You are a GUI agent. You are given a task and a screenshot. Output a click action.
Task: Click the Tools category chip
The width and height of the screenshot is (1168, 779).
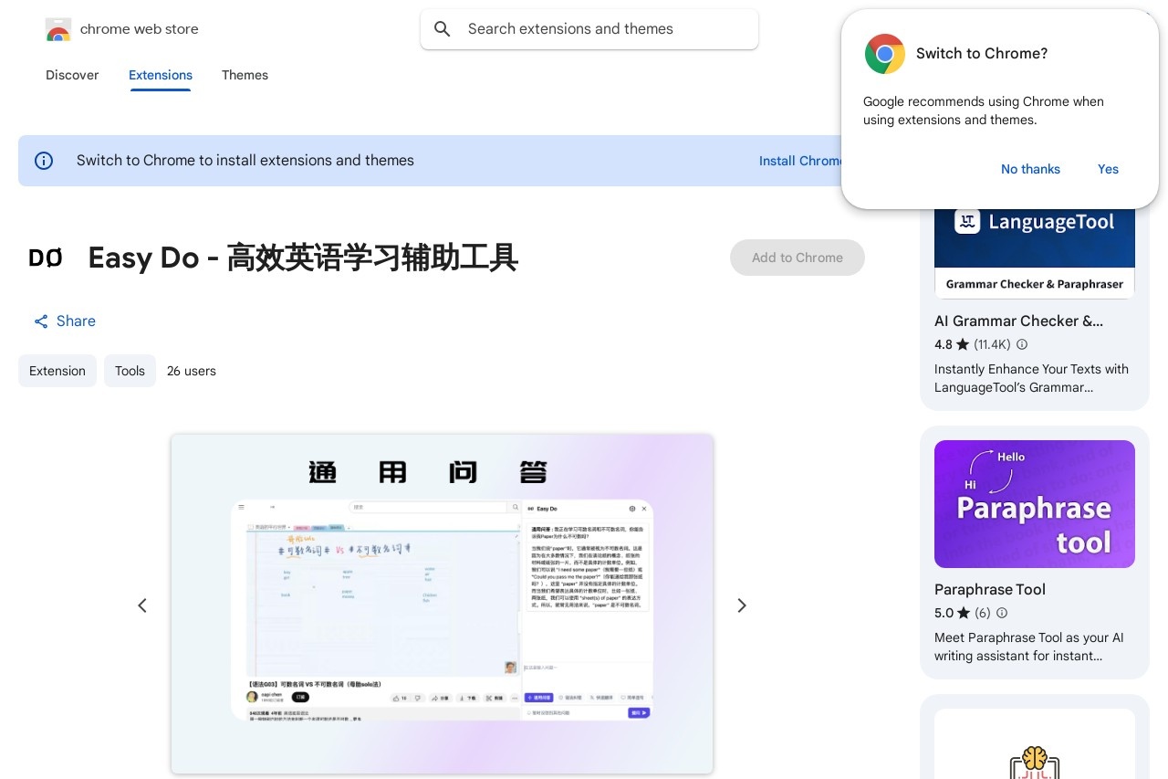pyautogui.click(x=130, y=371)
